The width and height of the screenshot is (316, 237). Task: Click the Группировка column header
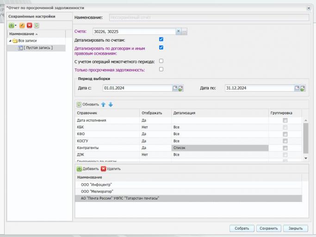click(x=285, y=113)
